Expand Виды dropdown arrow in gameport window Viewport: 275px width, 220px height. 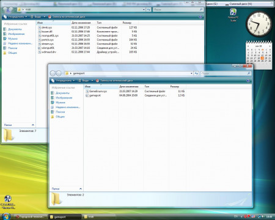(x=92, y=81)
